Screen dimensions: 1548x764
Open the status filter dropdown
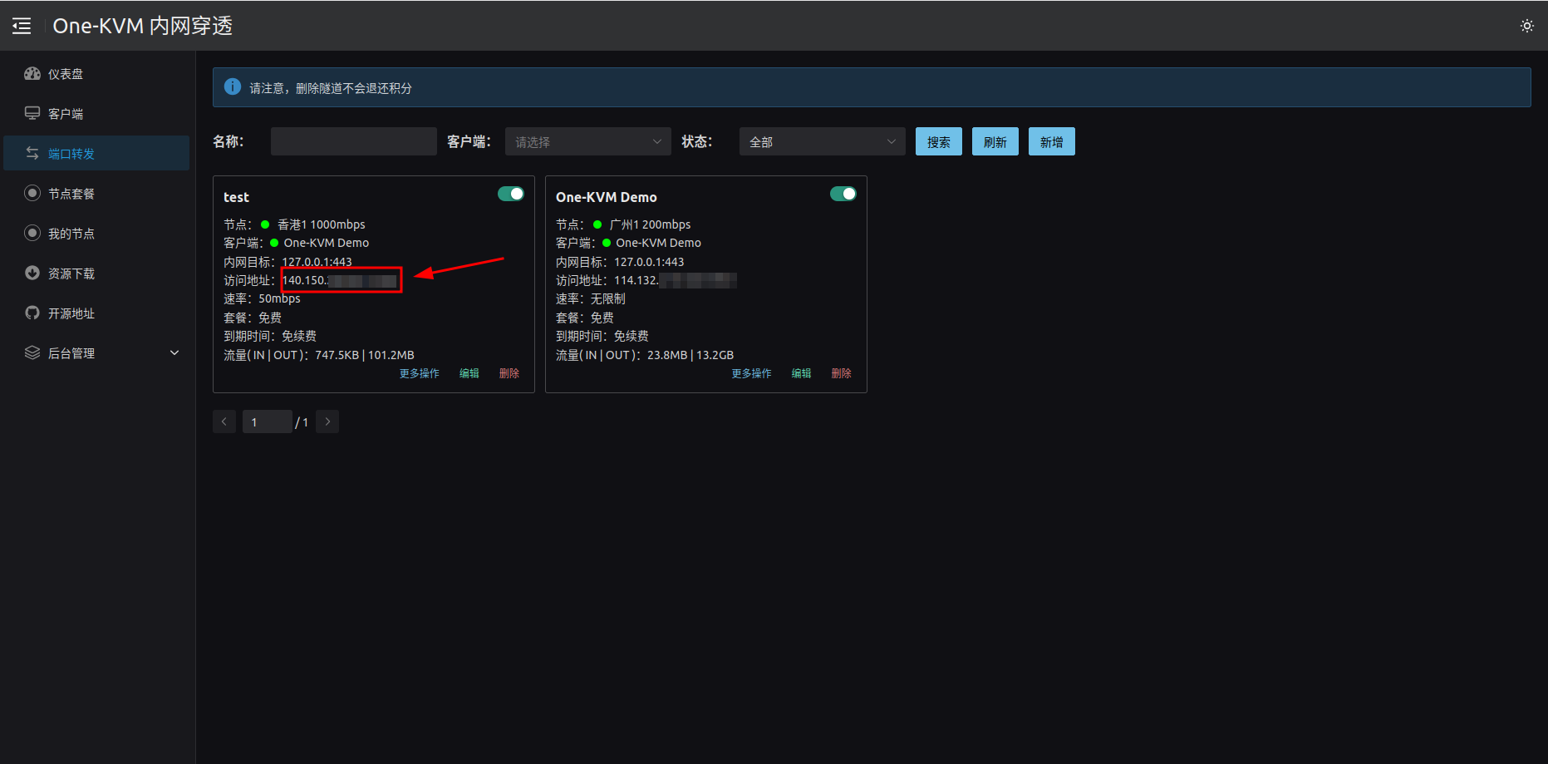[822, 142]
